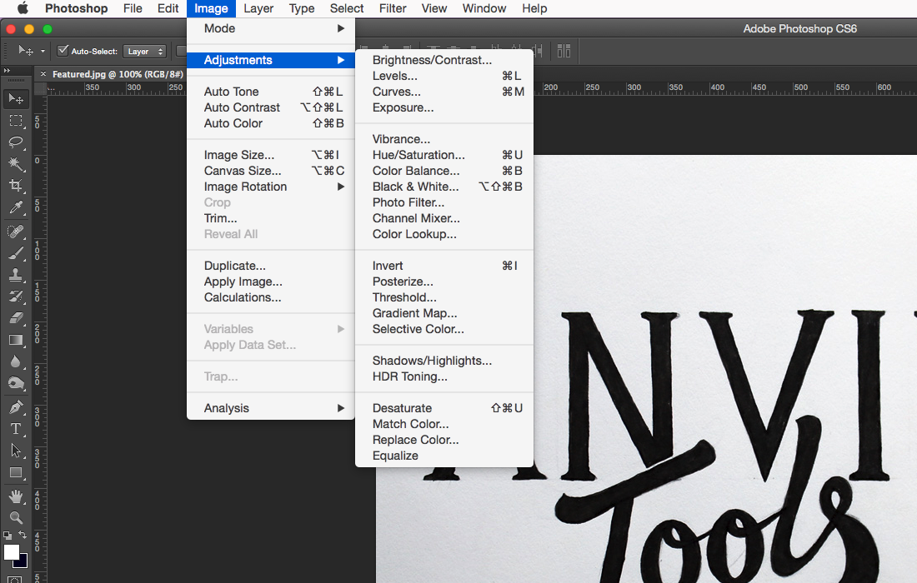This screenshot has width=917, height=583.
Task: Select the Move tool in toolbox
Action: 16,99
